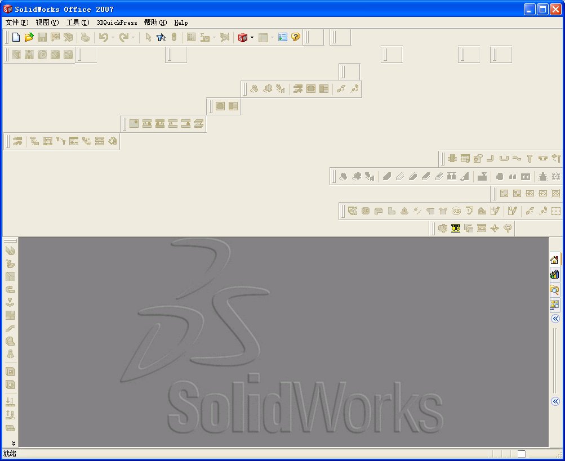The height and width of the screenshot is (461, 565).
Task: Collapse task pane with upper double-chevron button
Action: (555, 319)
